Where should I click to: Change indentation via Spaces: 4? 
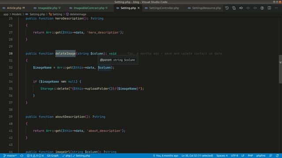222,156
